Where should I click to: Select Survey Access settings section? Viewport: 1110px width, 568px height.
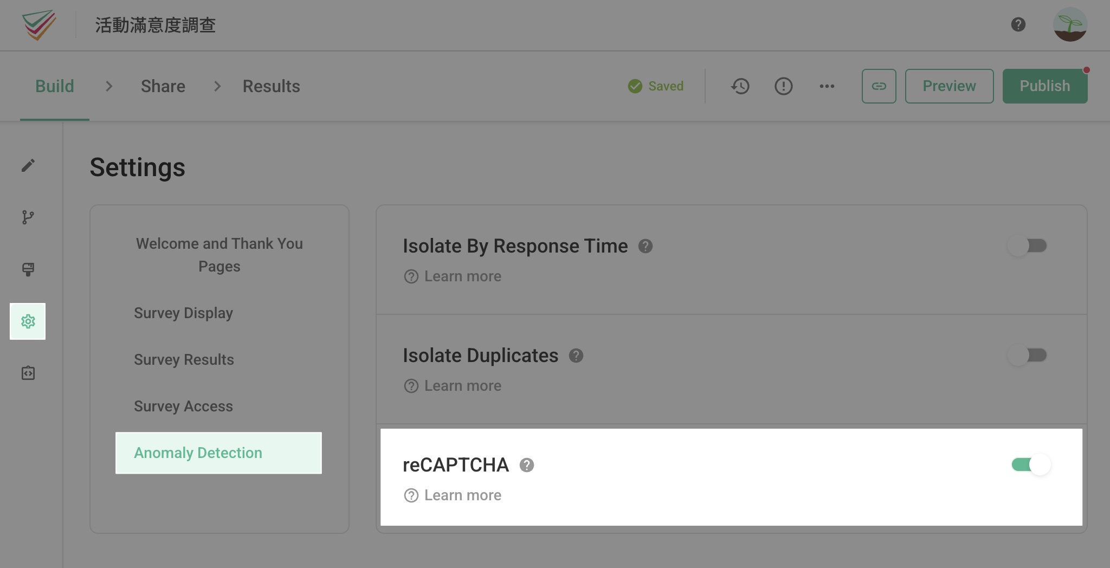pyautogui.click(x=184, y=406)
